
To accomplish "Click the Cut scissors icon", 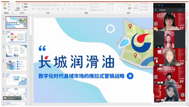I will tap(9, 4).
